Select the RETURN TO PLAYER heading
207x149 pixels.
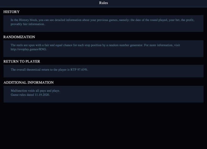click(22, 61)
